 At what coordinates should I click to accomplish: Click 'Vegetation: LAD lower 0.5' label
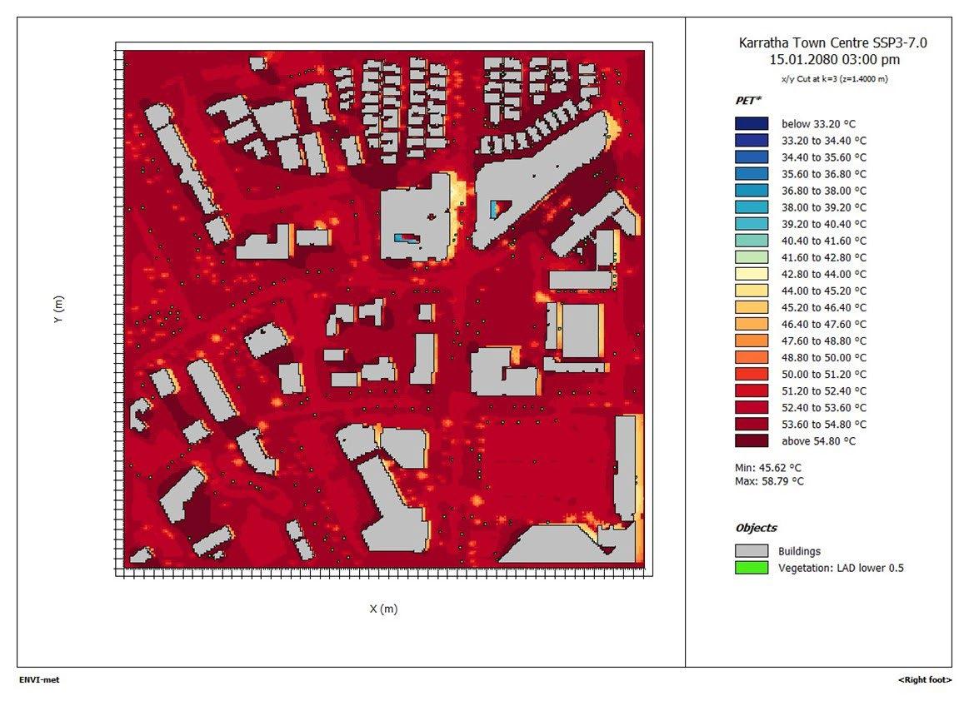point(841,568)
